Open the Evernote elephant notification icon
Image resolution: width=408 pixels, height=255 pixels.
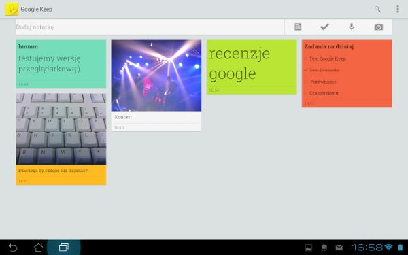[324, 248]
